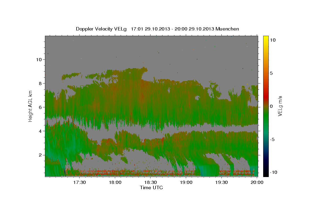Click the 19:30 time tick label
319x212 pixels.
coord(222,182)
